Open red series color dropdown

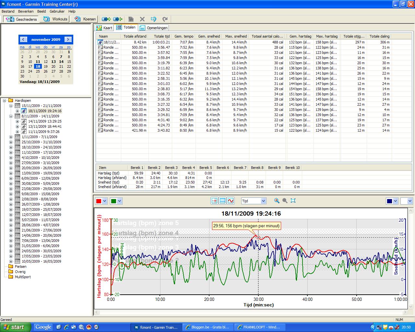(x=104, y=201)
